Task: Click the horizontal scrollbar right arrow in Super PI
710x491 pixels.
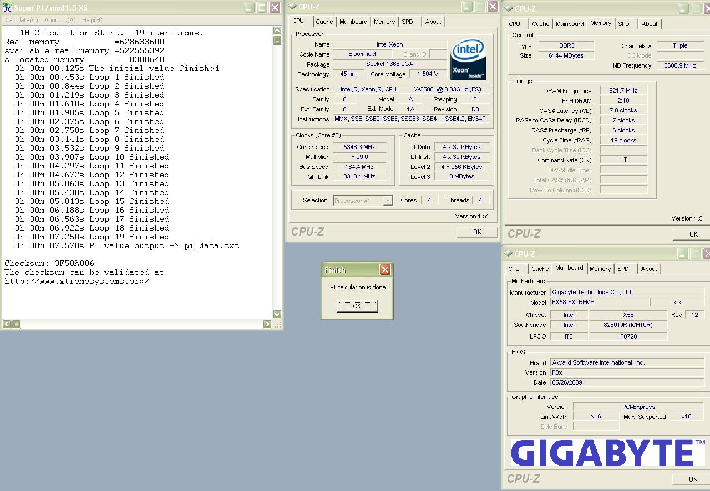Action: 268,324
